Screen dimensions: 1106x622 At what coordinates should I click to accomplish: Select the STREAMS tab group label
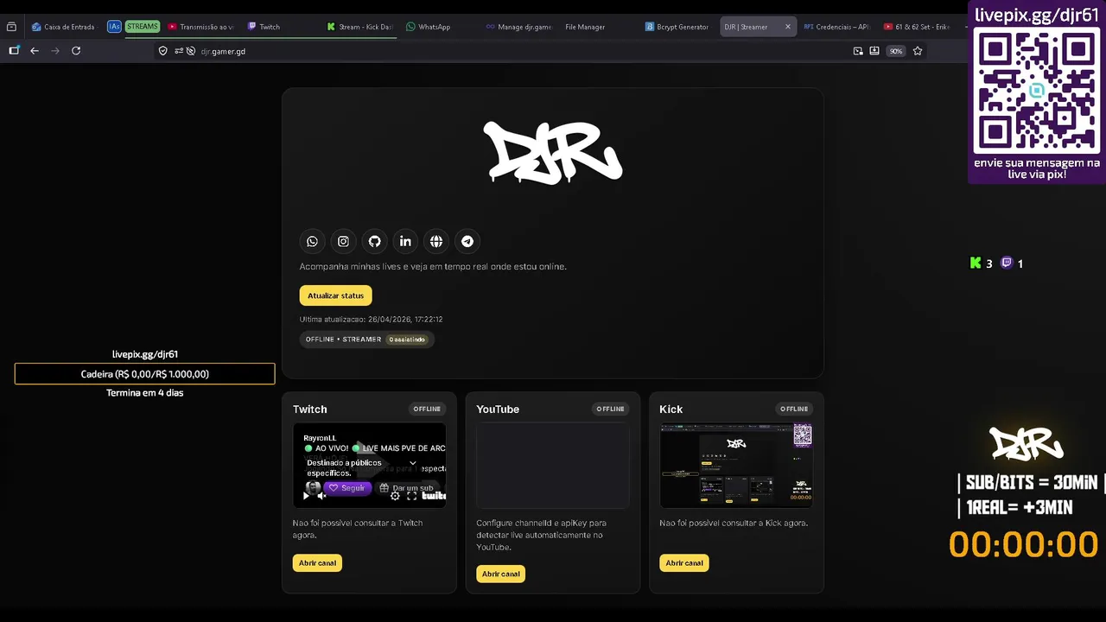(x=143, y=27)
